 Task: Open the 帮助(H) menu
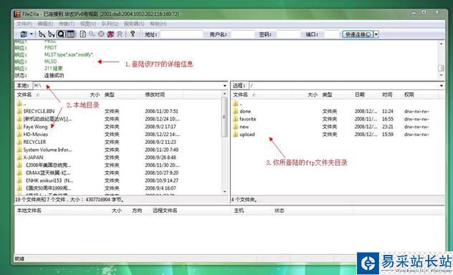click(x=158, y=24)
